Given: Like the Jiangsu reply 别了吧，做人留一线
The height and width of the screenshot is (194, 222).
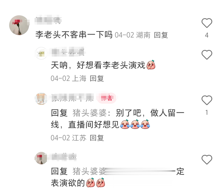Looking at the screenshot, I should pos(207,100).
